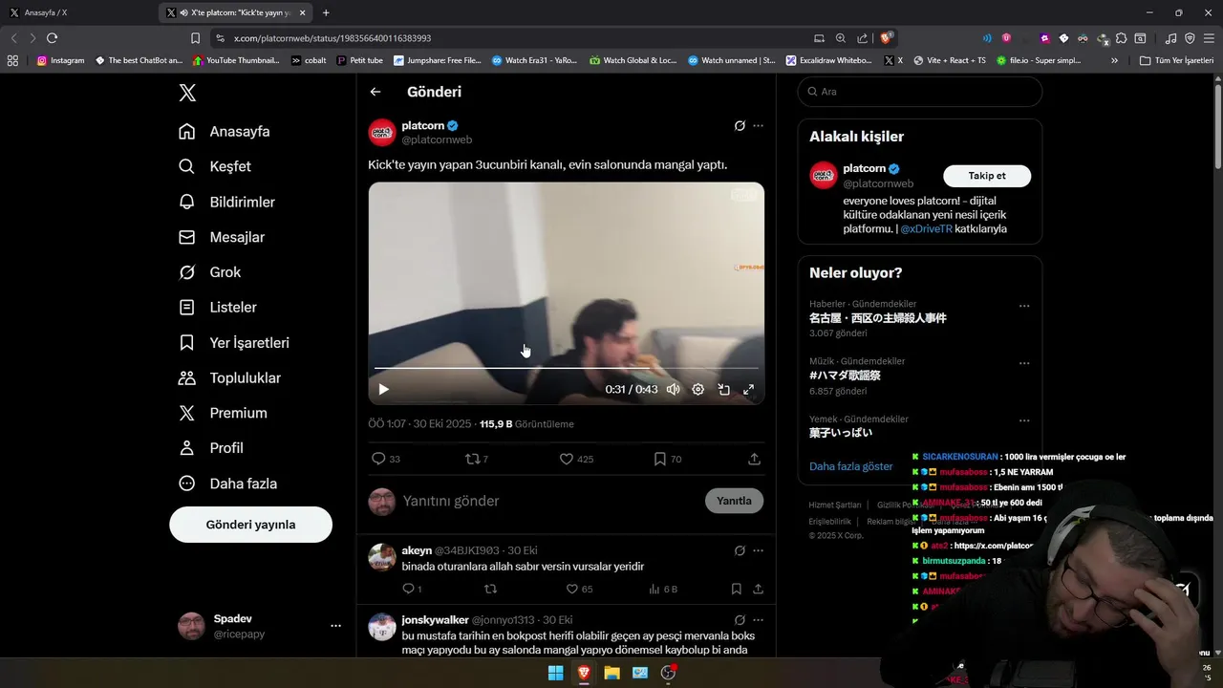Image resolution: width=1223 pixels, height=688 pixels.
Task: Open more options on jonskywalker reply
Action: pos(758,619)
